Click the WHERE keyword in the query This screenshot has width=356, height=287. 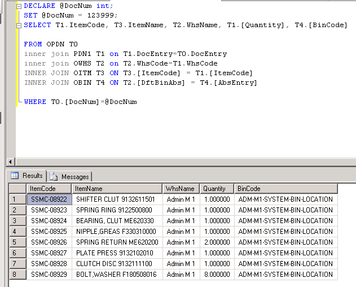(35, 102)
